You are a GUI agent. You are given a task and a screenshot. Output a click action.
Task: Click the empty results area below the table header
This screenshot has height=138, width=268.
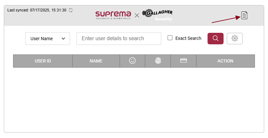pos(134,99)
